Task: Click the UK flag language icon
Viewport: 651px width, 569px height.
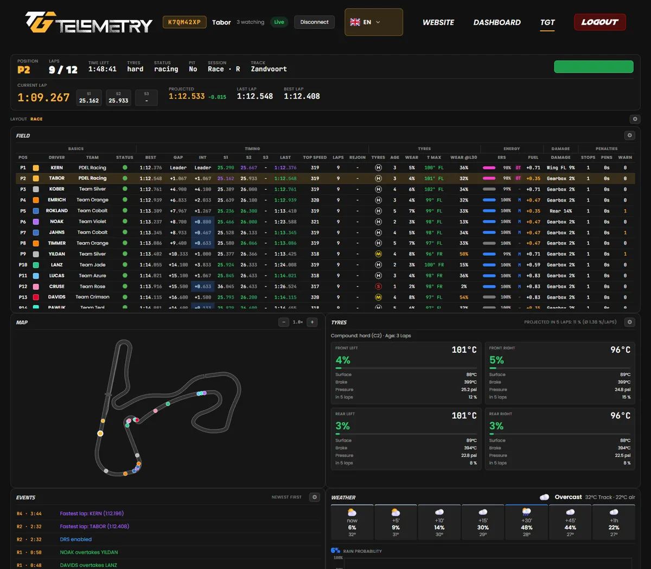Action: pyautogui.click(x=355, y=22)
